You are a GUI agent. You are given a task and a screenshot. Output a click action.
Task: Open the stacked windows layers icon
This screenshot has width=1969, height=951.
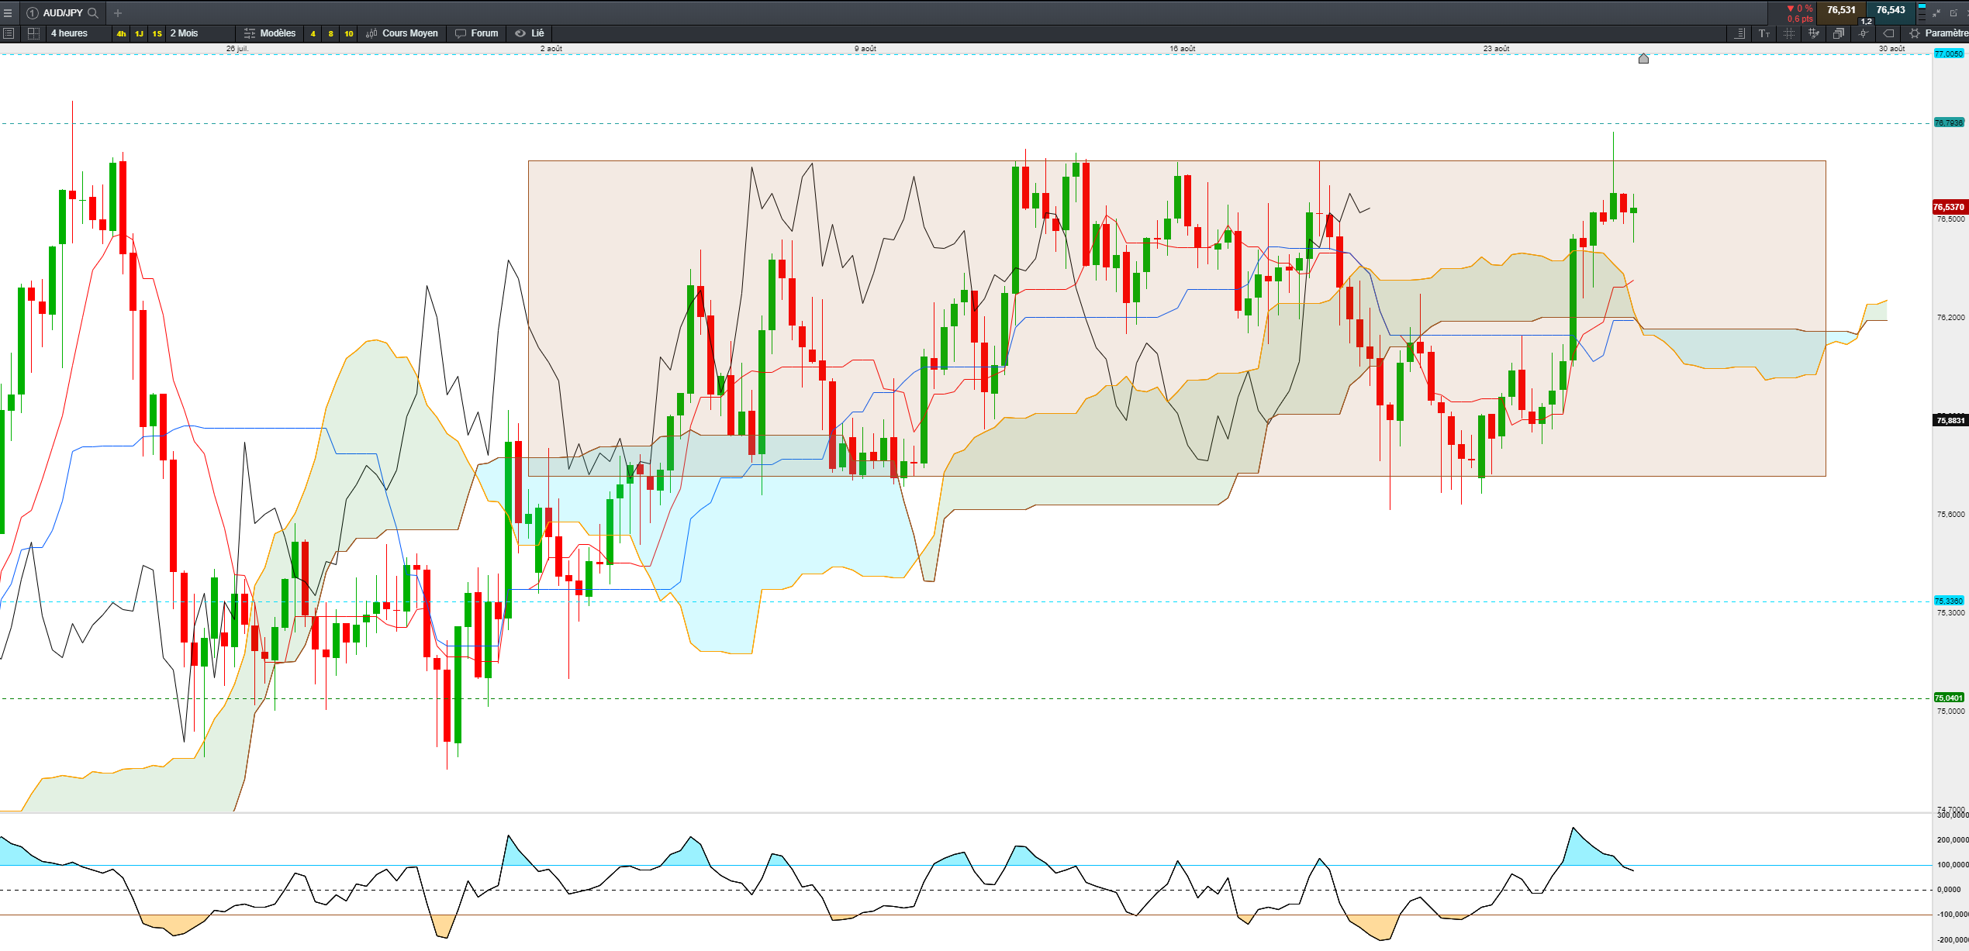(x=1839, y=33)
